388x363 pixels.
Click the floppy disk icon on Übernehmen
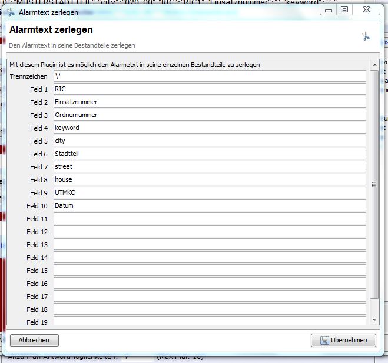point(324,340)
